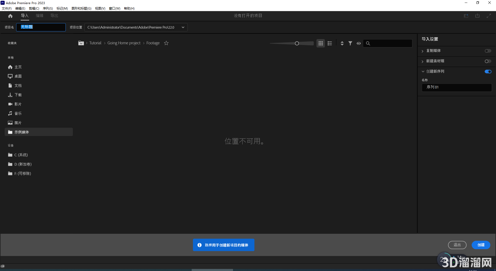This screenshot has width=496, height=271.
Task: Click the 序列01 name input field
Action: (456, 87)
